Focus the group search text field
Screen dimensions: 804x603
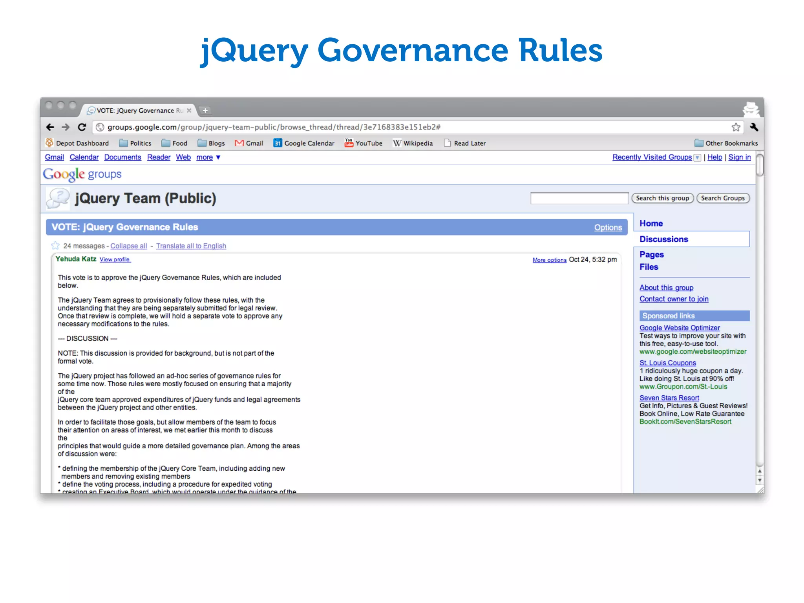579,198
